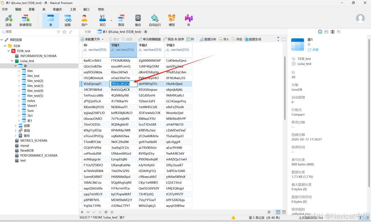The height and width of the screenshot is (222, 371).
Task: Collapse the TiDB folder node
Action: pyautogui.click(x=5, y=46)
